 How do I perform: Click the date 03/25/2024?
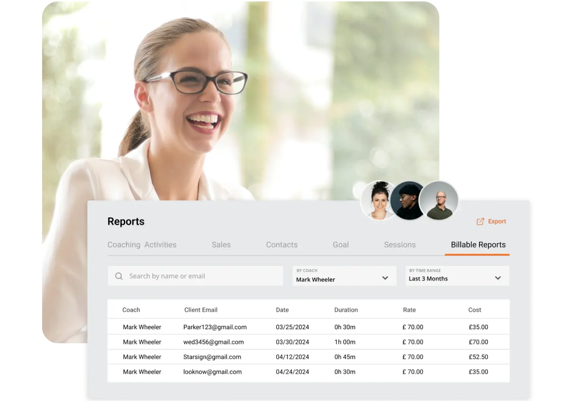293,327
